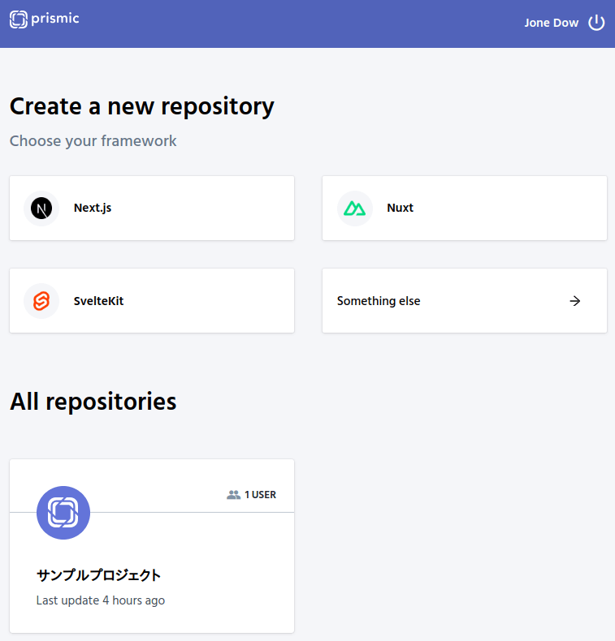Viewport: 615px width, 641px height.
Task: Click the Create a new repository heading
Action: tap(142, 106)
